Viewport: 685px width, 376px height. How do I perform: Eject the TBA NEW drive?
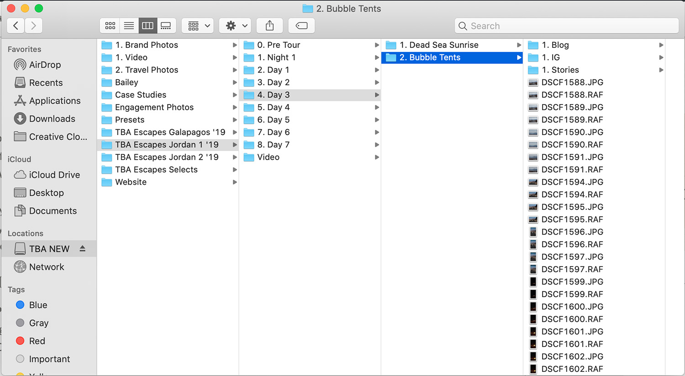click(82, 249)
